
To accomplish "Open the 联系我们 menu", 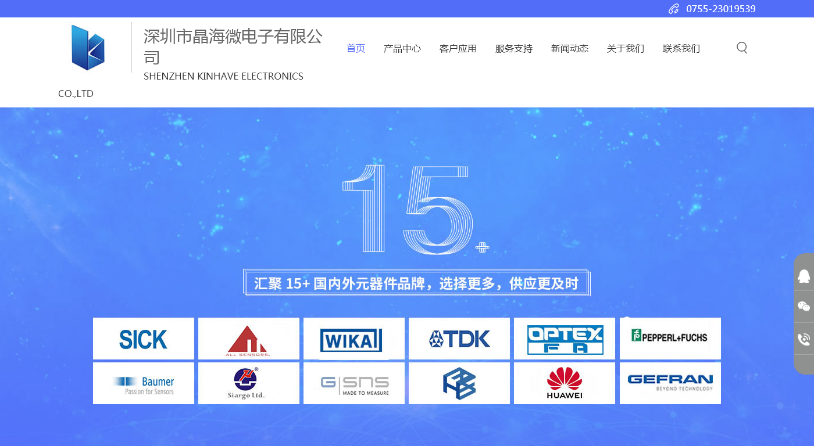I will point(681,48).
